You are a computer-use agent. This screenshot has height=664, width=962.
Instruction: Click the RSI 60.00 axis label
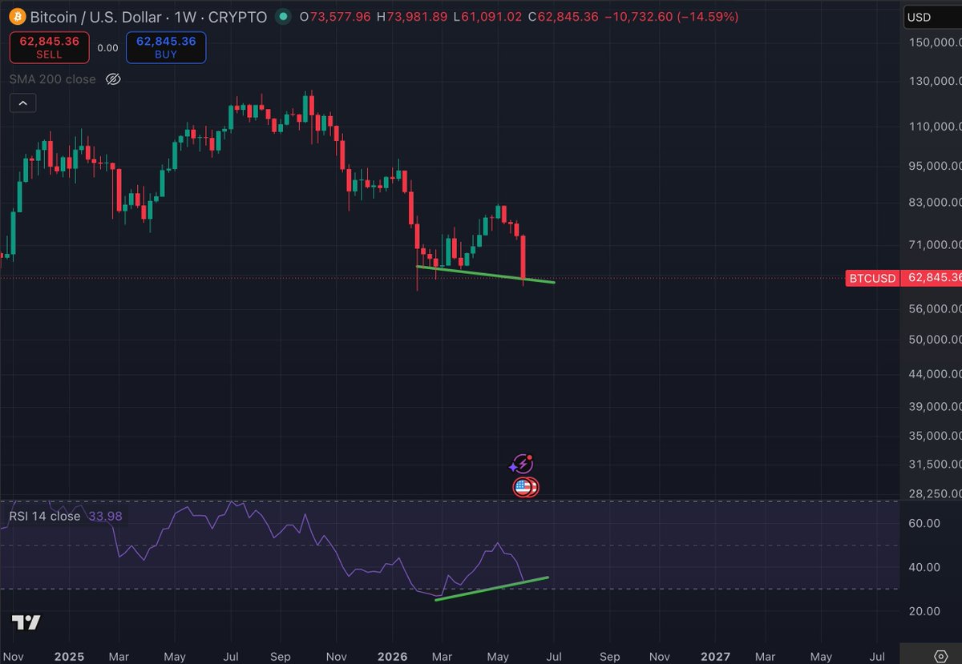924,523
